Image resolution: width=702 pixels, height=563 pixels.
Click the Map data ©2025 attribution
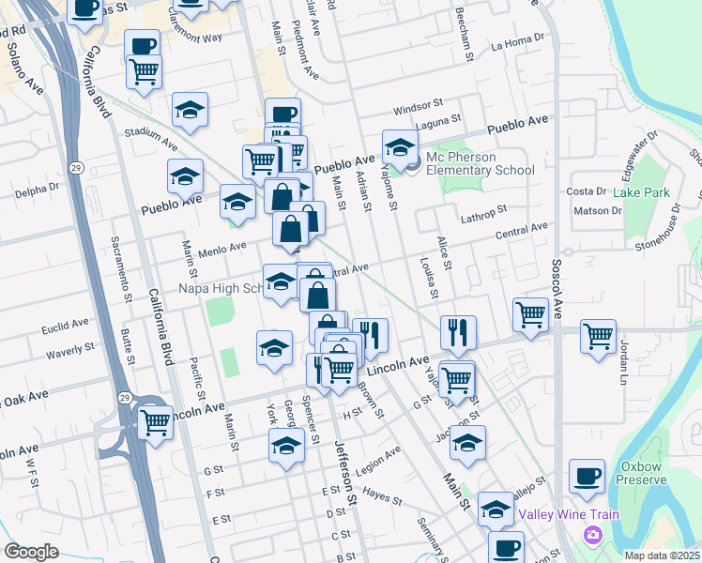point(662,555)
